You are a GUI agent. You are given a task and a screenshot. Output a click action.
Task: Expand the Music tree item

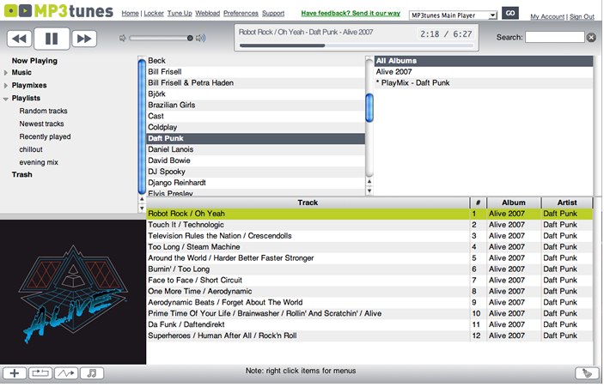[7, 73]
